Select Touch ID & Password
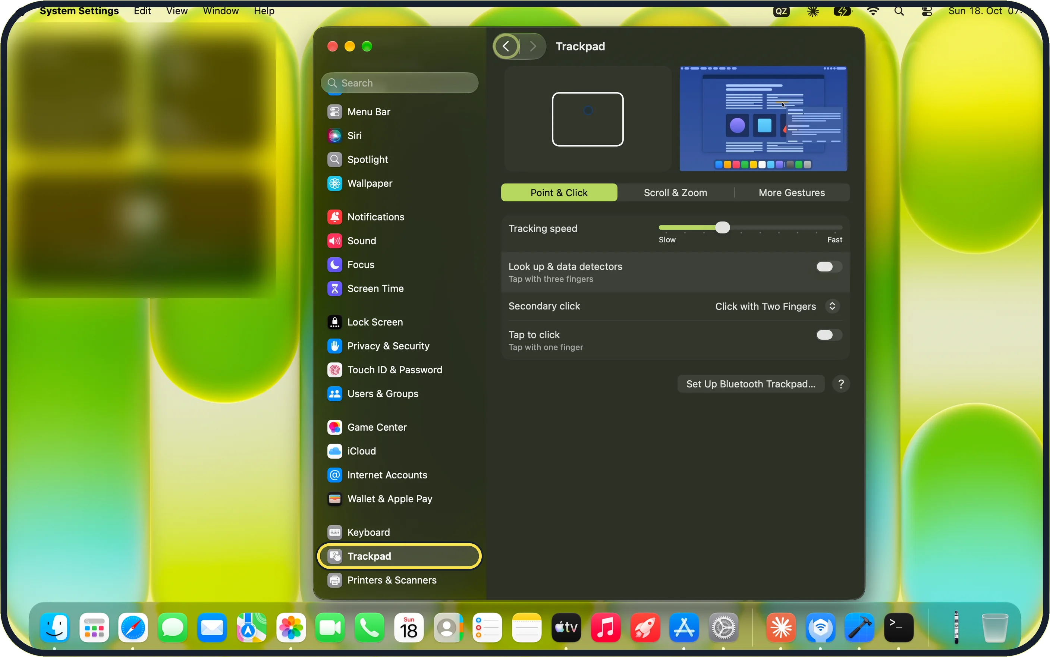This screenshot has width=1050, height=657. (399, 370)
